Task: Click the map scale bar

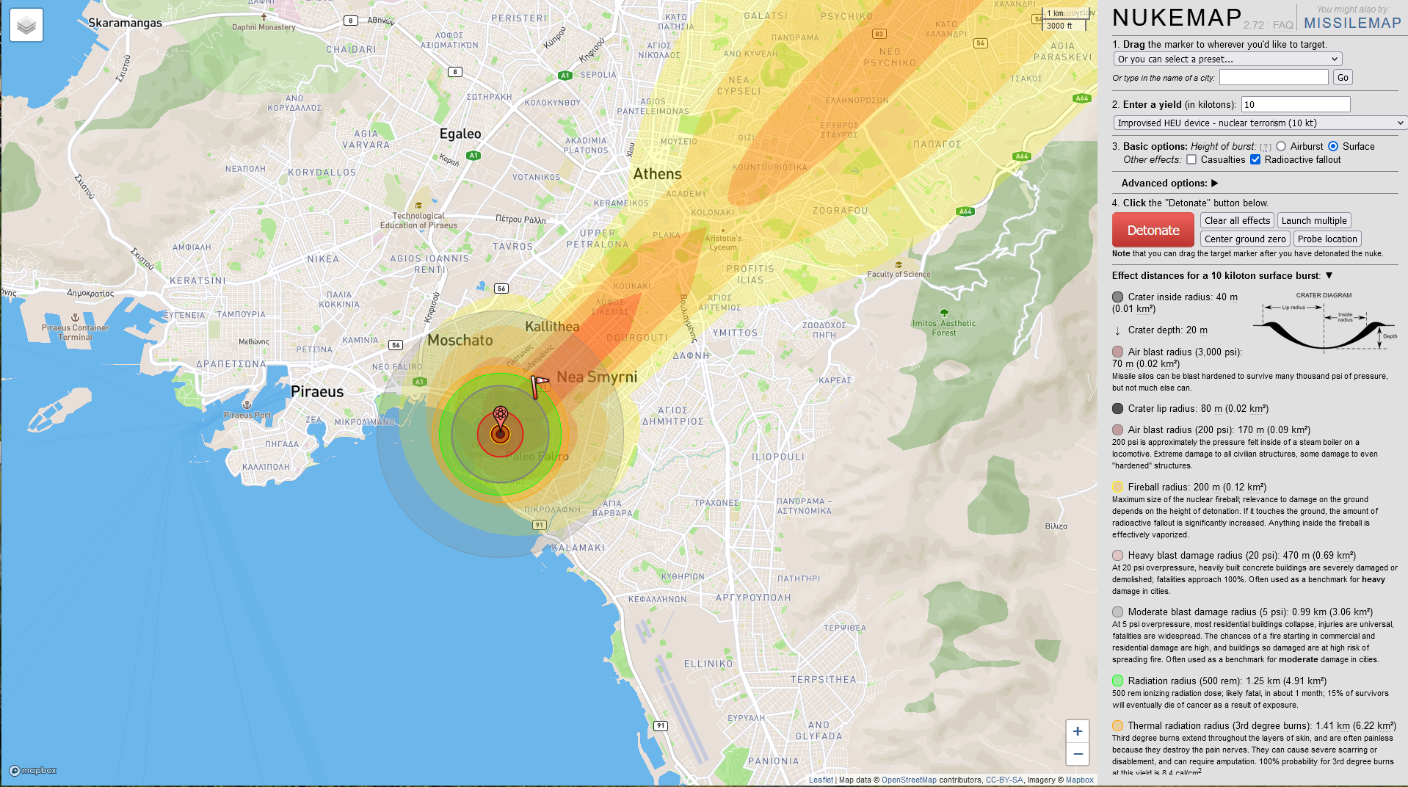Action: [1064, 20]
